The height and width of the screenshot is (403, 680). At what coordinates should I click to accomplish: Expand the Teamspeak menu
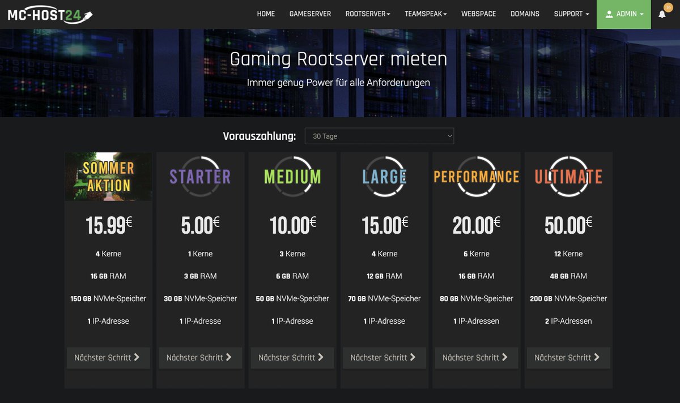point(426,14)
